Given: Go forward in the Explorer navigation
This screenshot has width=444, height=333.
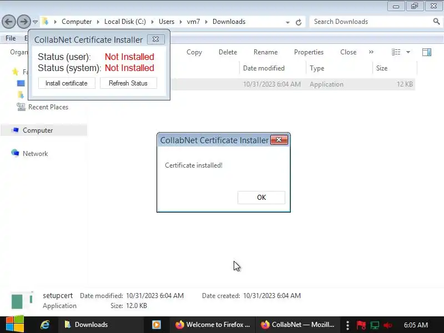Looking at the screenshot, I should (x=24, y=22).
